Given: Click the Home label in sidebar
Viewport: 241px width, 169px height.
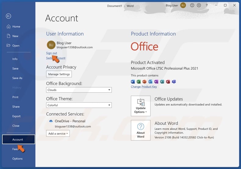Looking at the screenshot, I should pyautogui.click(x=16, y=26).
